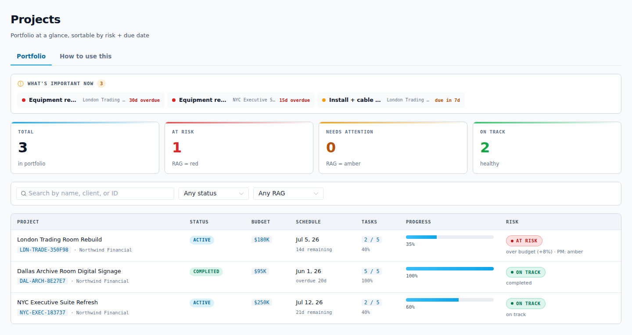The height and width of the screenshot is (335, 632).
Task: Click the $180K budget value
Action: [262, 240]
